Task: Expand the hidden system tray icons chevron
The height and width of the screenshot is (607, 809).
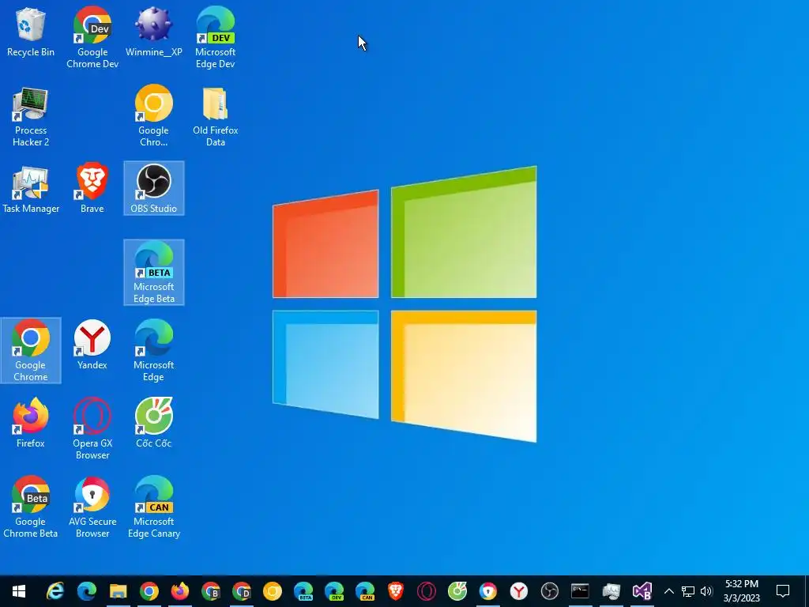Action: (669, 591)
